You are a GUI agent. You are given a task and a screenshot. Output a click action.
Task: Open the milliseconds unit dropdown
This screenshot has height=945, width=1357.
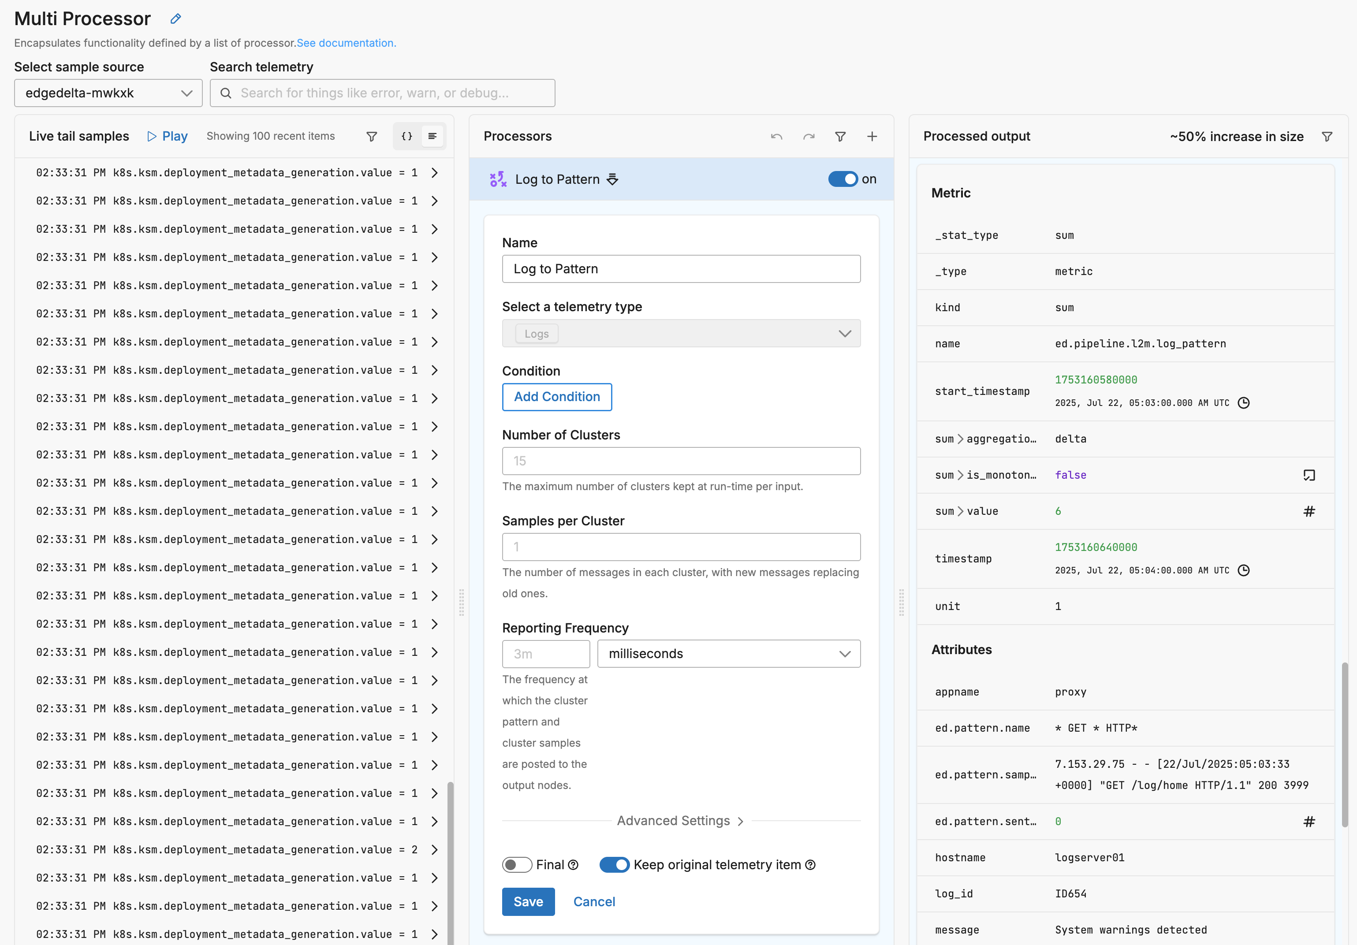[x=729, y=654]
